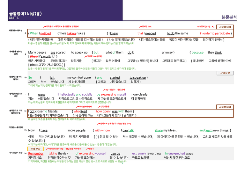Click 'how open' in sentence 12

point(103,112)
